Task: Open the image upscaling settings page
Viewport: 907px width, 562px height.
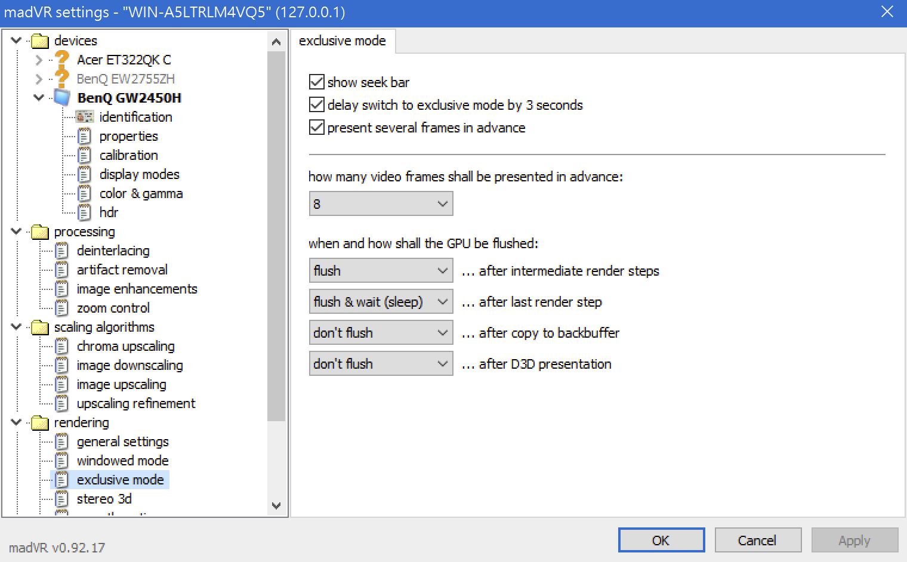Action: click(122, 384)
